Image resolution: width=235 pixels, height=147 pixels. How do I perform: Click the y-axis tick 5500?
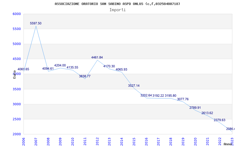[16, 29]
